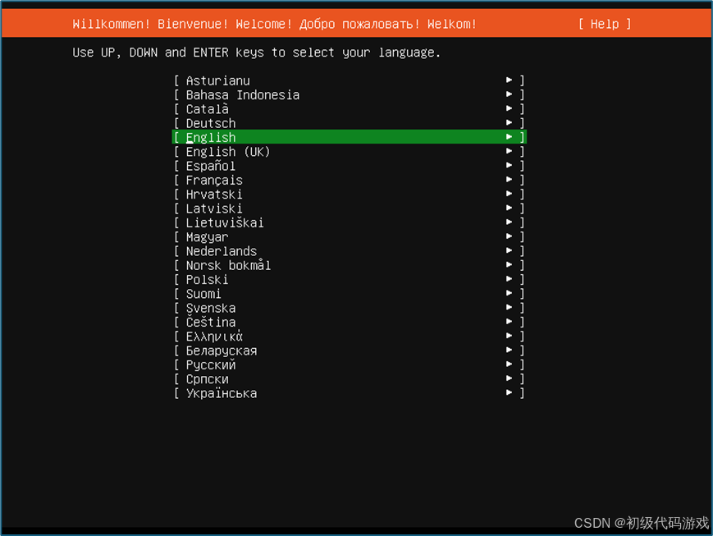Screen dimensions: 713x536
Task: Select Français language
Action: [x=349, y=180]
